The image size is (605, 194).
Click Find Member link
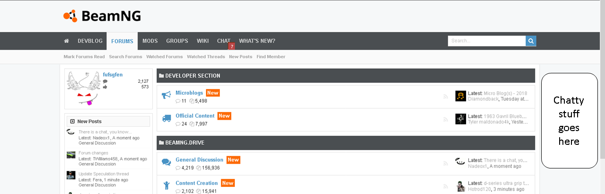(x=271, y=57)
